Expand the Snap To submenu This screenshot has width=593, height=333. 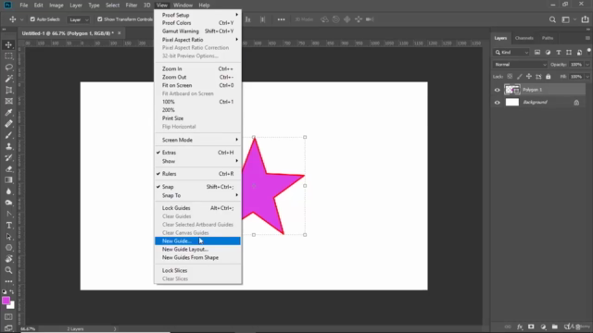tap(197, 195)
